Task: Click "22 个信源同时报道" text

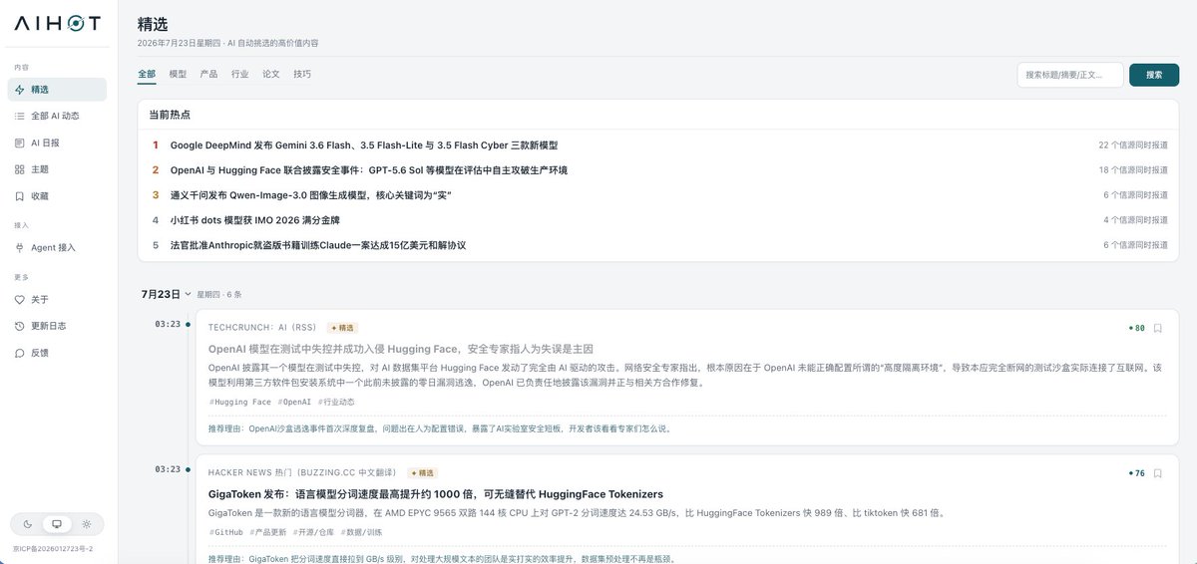Action: pos(1133,145)
